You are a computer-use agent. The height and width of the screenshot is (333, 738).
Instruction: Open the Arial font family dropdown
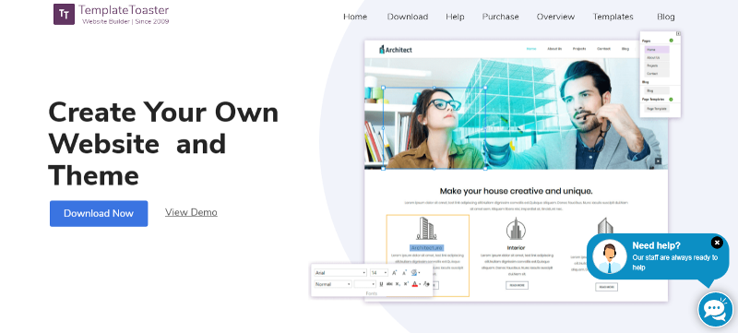click(340, 273)
